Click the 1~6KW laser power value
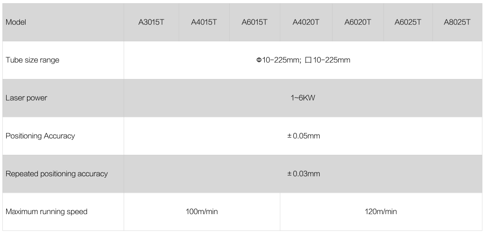 pyautogui.click(x=303, y=98)
